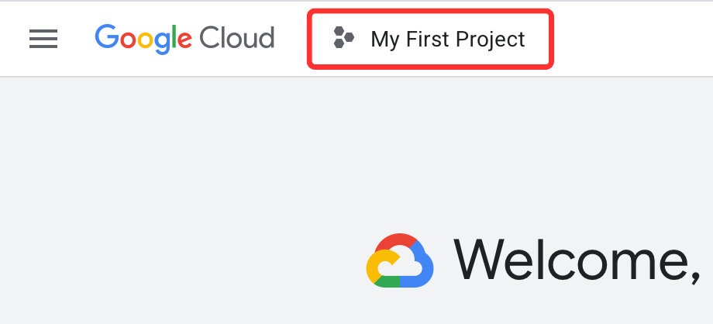Click the blue G in Google logo
This screenshot has width=713, height=324.
tap(107, 36)
